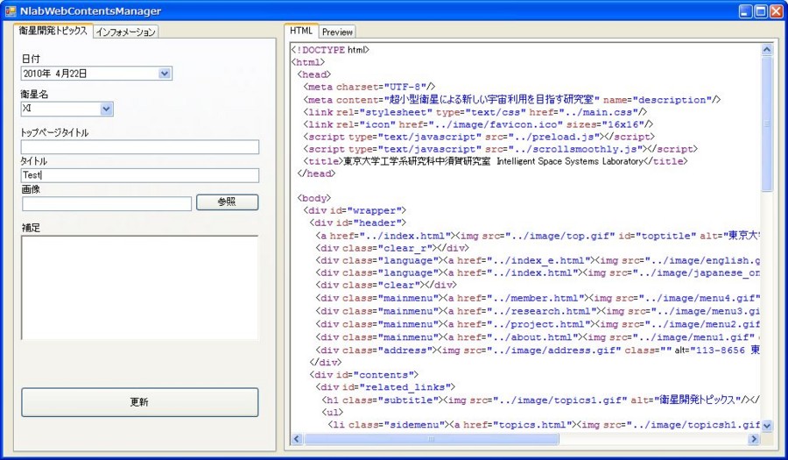This screenshot has width=788, height=460.
Task: Click the div id="contents" line
Action: pyautogui.click(x=364, y=374)
